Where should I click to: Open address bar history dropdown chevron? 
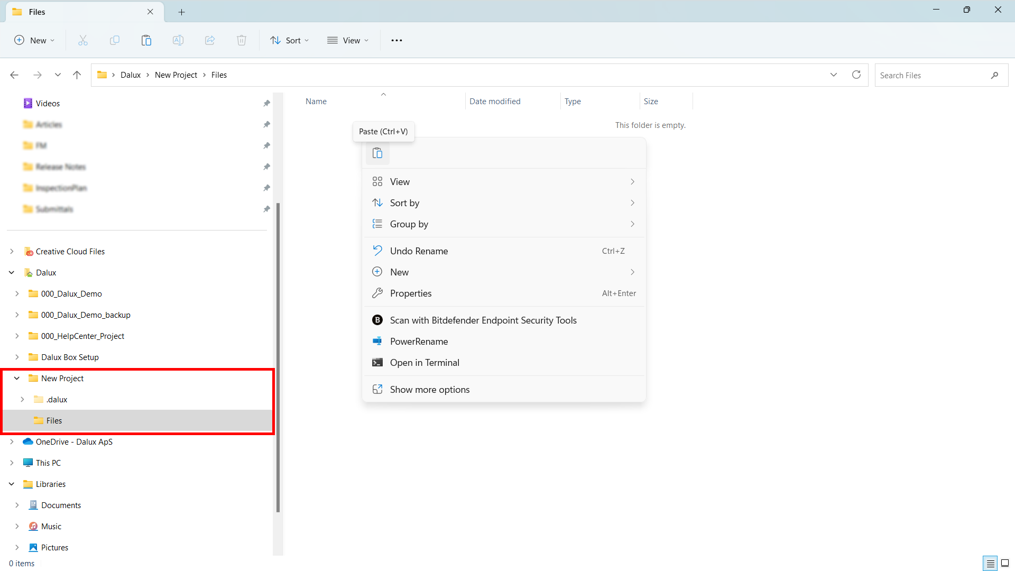(x=834, y=75)
